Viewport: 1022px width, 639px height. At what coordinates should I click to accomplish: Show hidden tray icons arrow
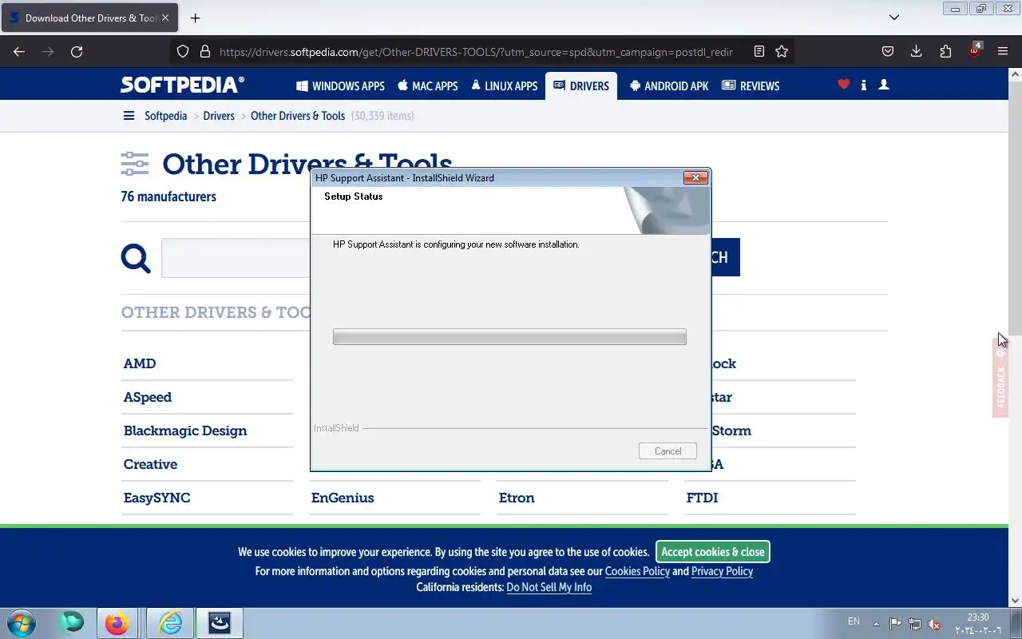point(876,624)
